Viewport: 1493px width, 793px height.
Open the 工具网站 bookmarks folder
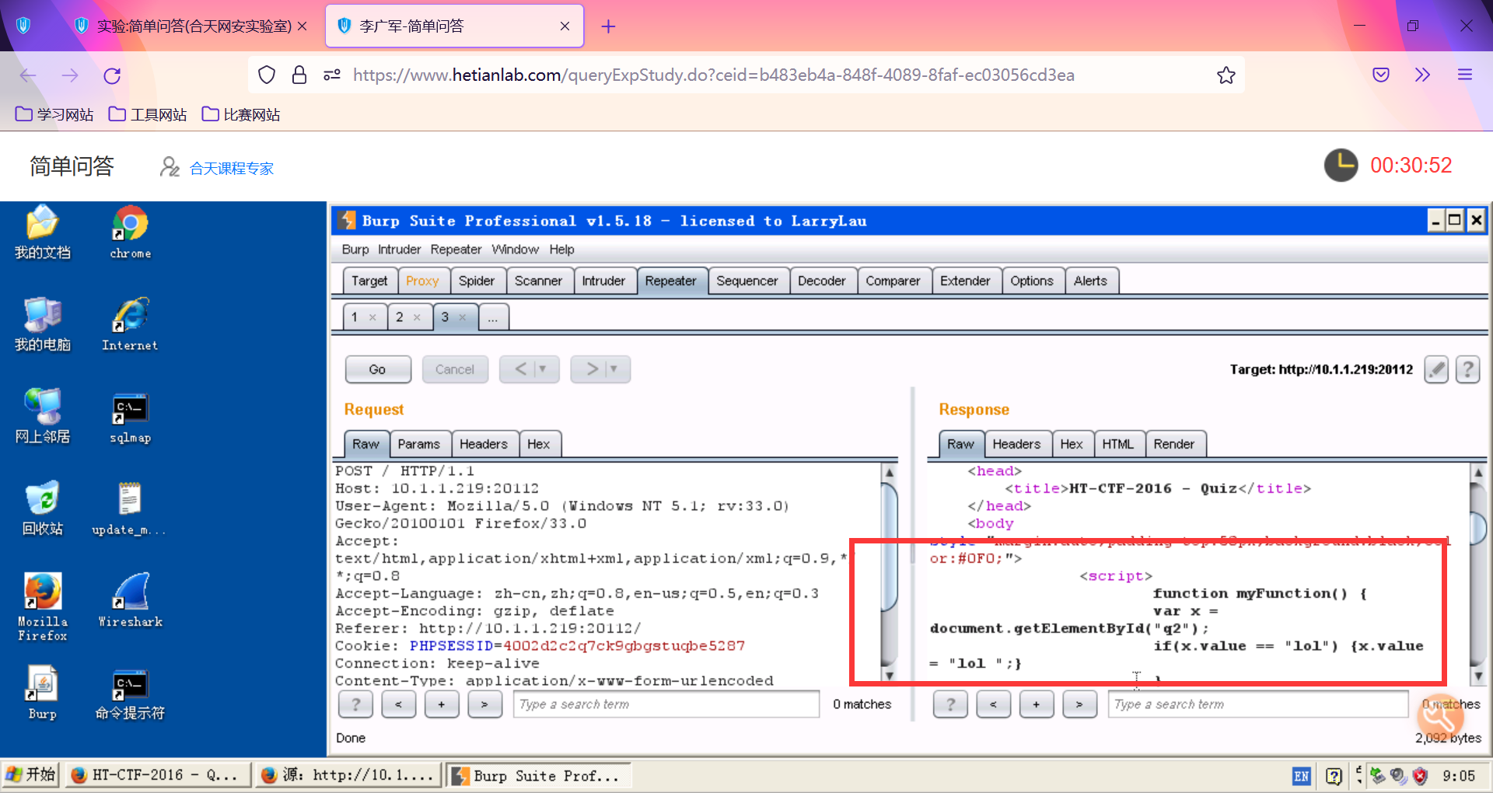[x=148, y=115]
